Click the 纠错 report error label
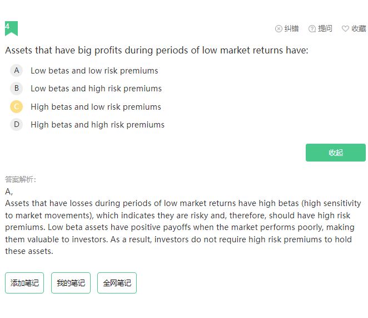The image size is (368, 318). [291, 29]
